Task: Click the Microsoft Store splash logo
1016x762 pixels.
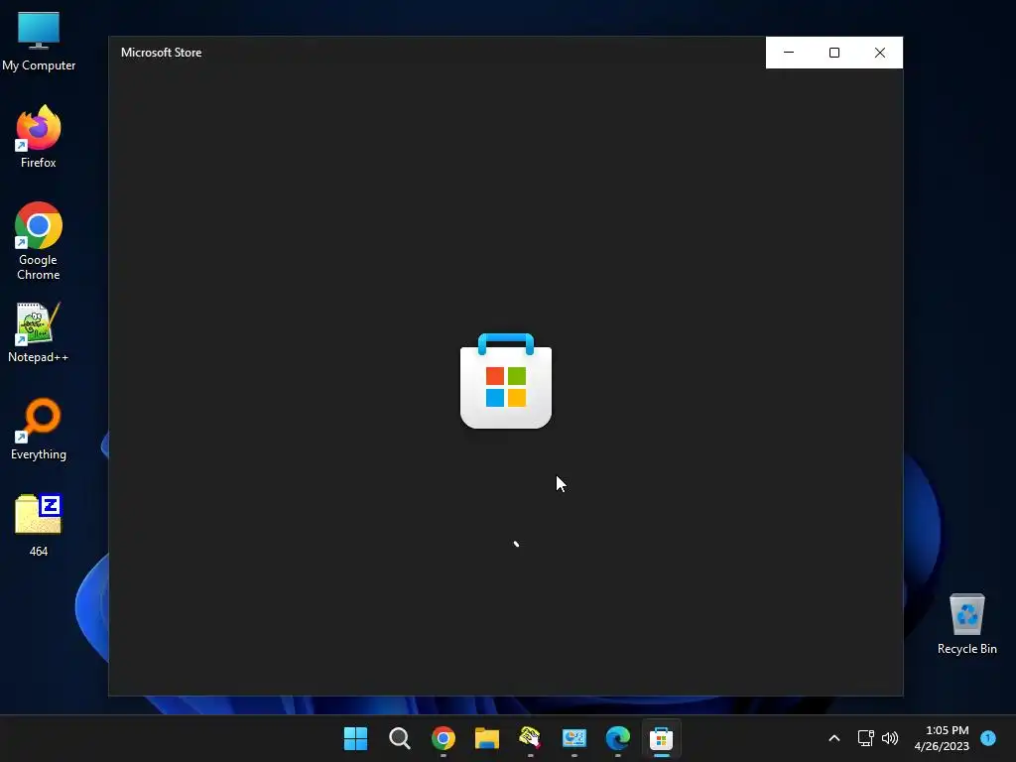Action: (506, 381)
